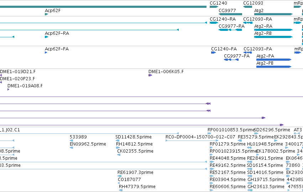Click the SD11428.5prime EST label

click(x=134, y=137)
